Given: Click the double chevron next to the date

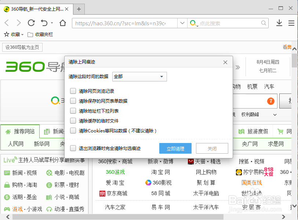Looking at the screenshot, I should (x=237, y=67).
